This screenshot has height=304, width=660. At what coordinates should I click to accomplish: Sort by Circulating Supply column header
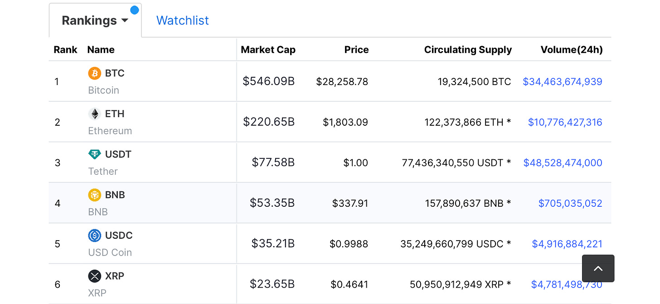[x=468, y=50]
